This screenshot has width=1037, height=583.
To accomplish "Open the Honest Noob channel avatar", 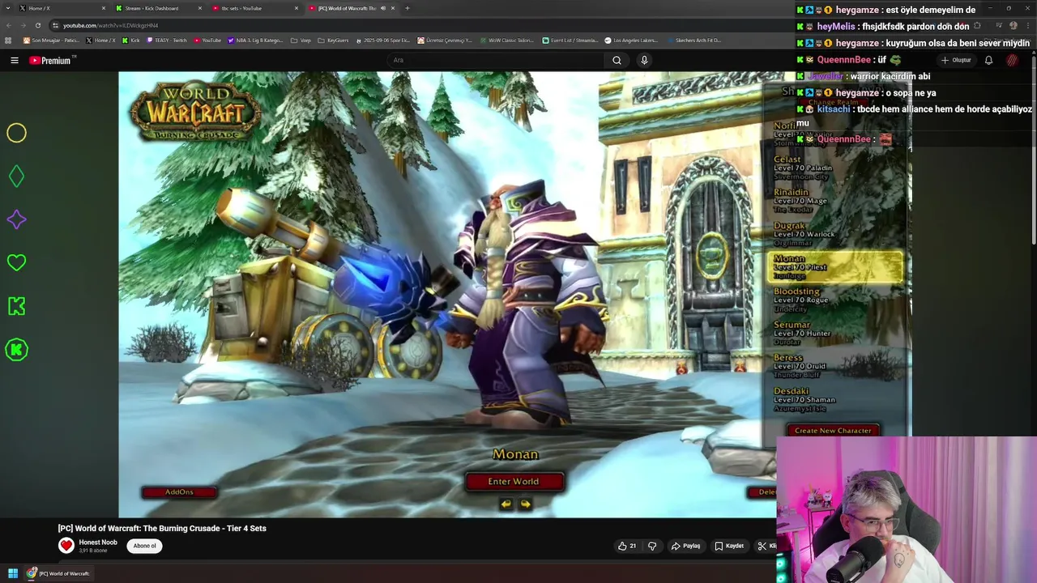I will tap(66, 546).
